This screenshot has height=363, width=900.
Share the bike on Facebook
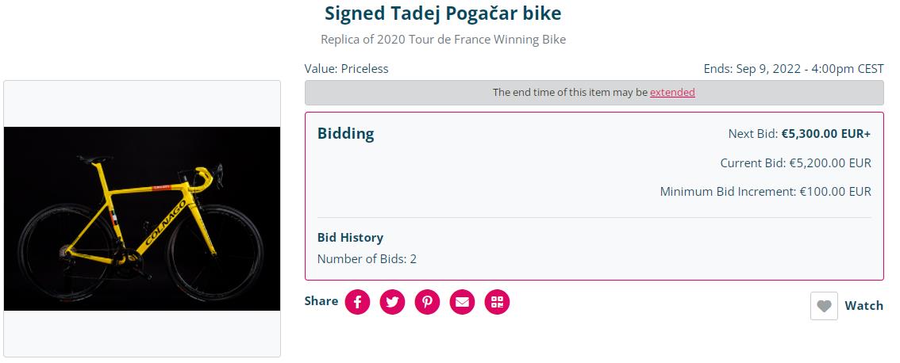[x=357, y=302]
